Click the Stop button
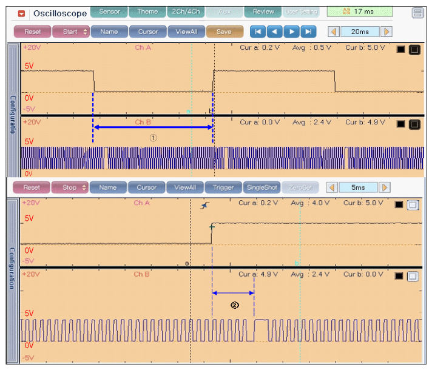 [x=70, y=187]
